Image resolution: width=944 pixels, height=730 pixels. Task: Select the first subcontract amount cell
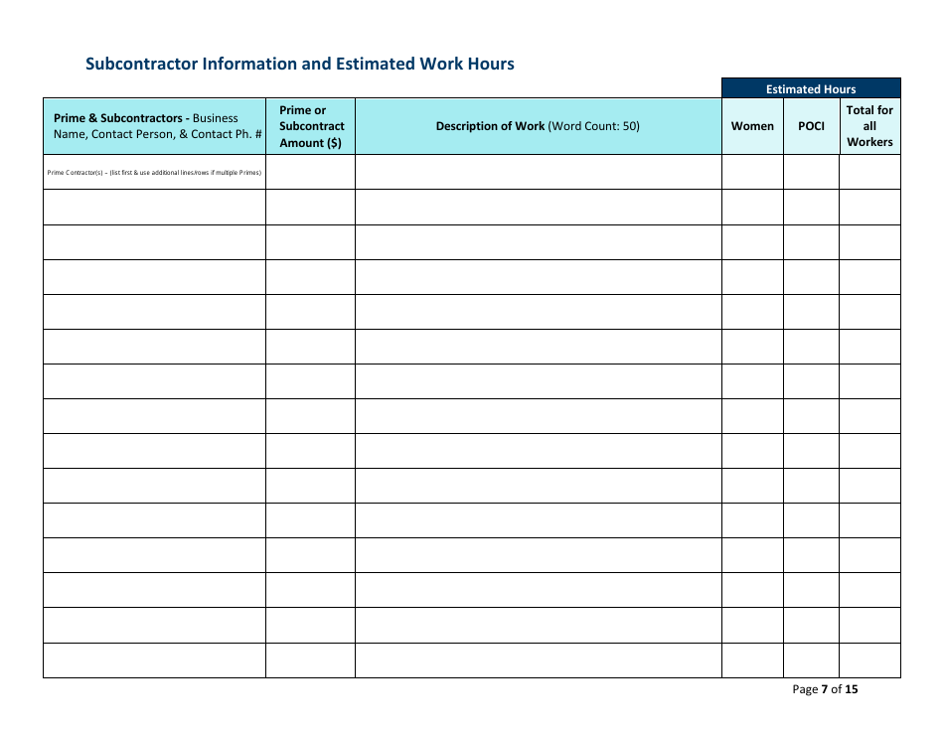pyautogui.click(x=310, y=206)
